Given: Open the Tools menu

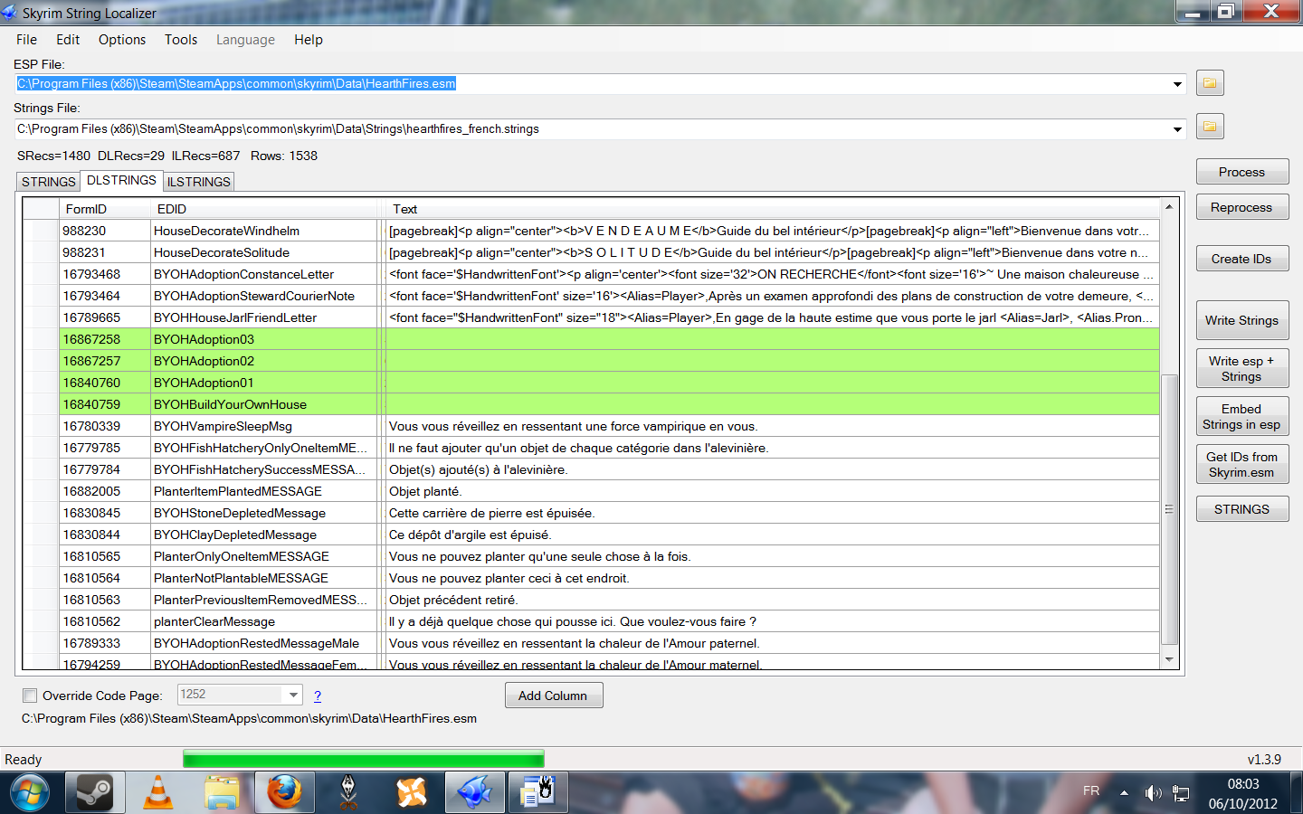Looking at the screenshot, I should tap(180, 40).
